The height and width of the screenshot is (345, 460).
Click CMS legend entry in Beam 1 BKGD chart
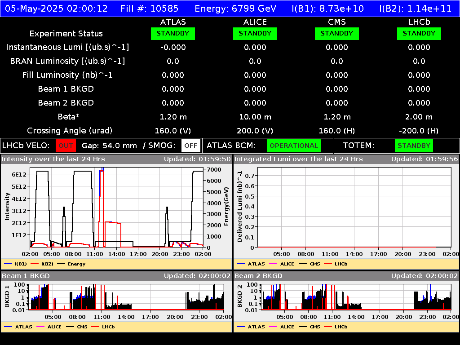pyautogui.click(x=77, y=327)
